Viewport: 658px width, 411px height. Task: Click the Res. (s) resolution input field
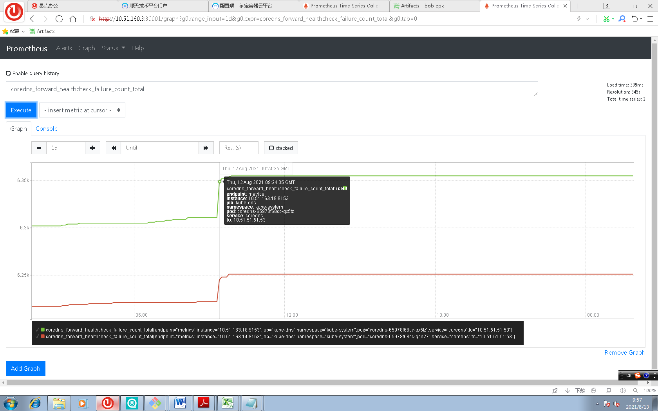(239, 148)
